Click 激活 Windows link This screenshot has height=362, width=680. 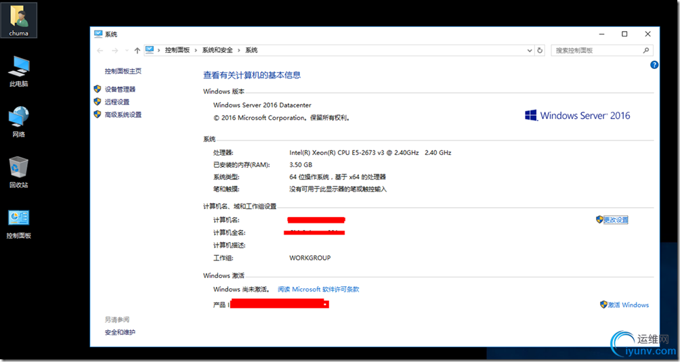[629, 305]
